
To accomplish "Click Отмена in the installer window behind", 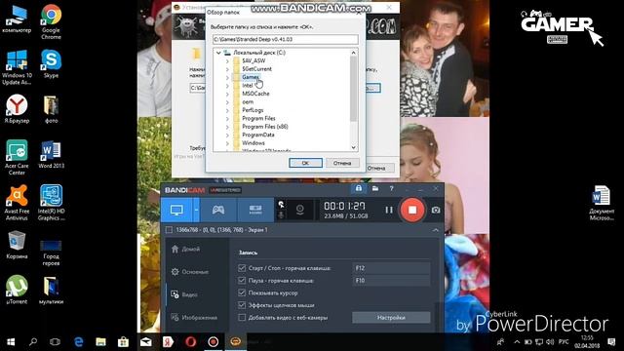I will [x=377, y=168].
